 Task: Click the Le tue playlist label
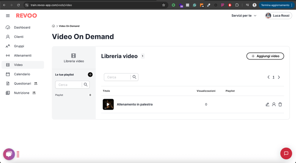pos(65,75)
